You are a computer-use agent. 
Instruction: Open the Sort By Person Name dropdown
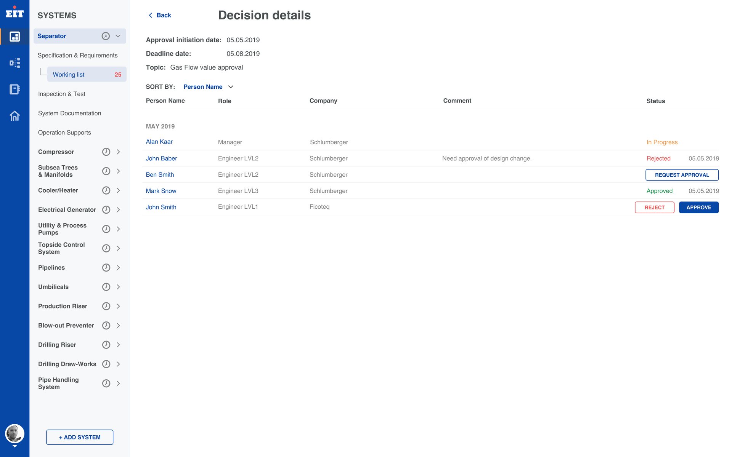coord(208,87)
